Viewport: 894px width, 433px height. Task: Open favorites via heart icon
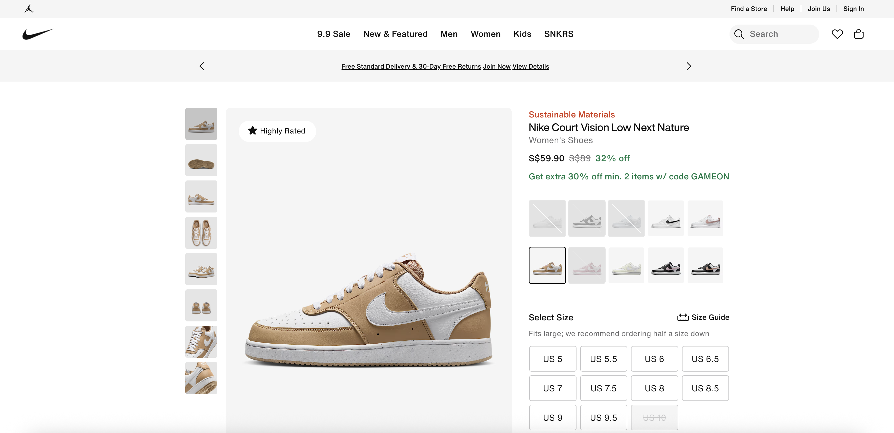click(x=837, y=34)
